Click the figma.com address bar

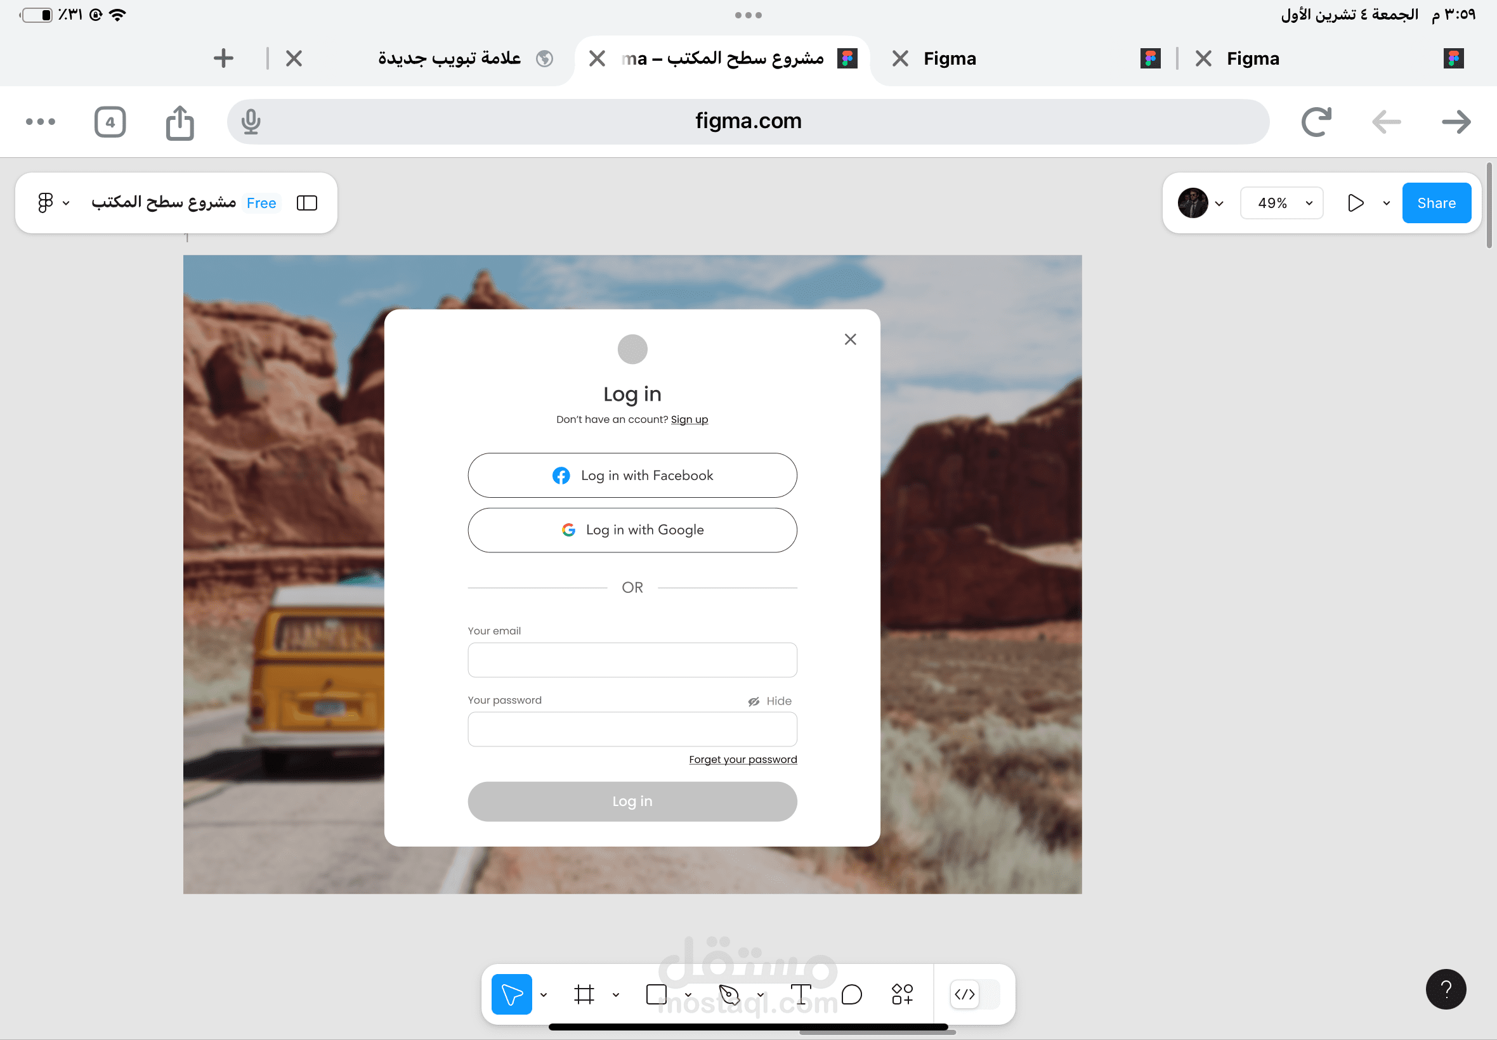pyautogui.click(x=748, y=122)
